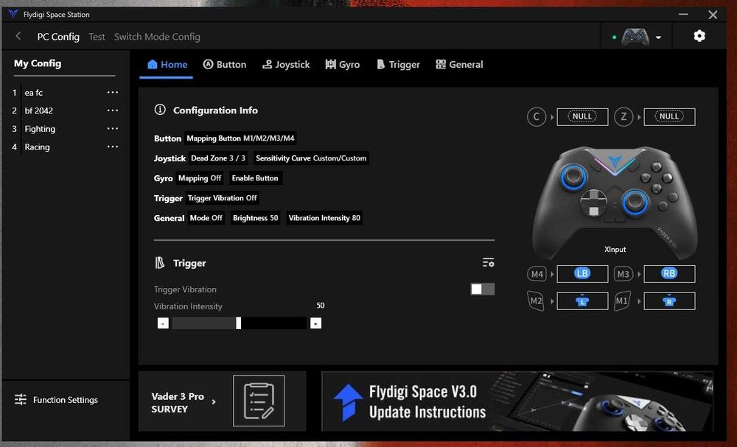737x447 pixels.
Task: Go back with the left chevron arrow
Action: 18,36
